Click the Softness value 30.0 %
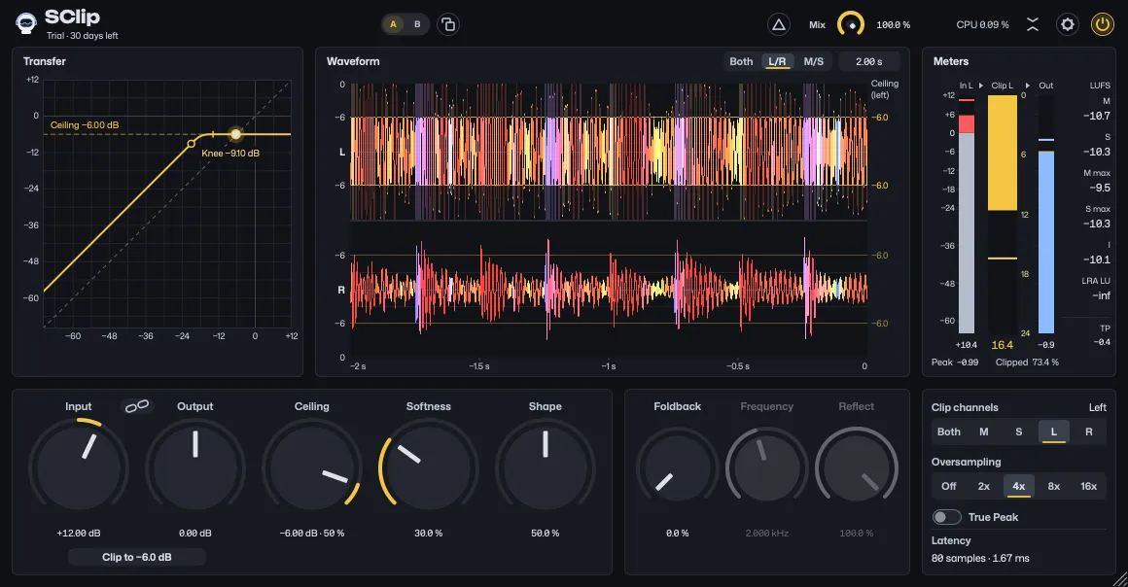1128x587 pixels. pos(428,533)
